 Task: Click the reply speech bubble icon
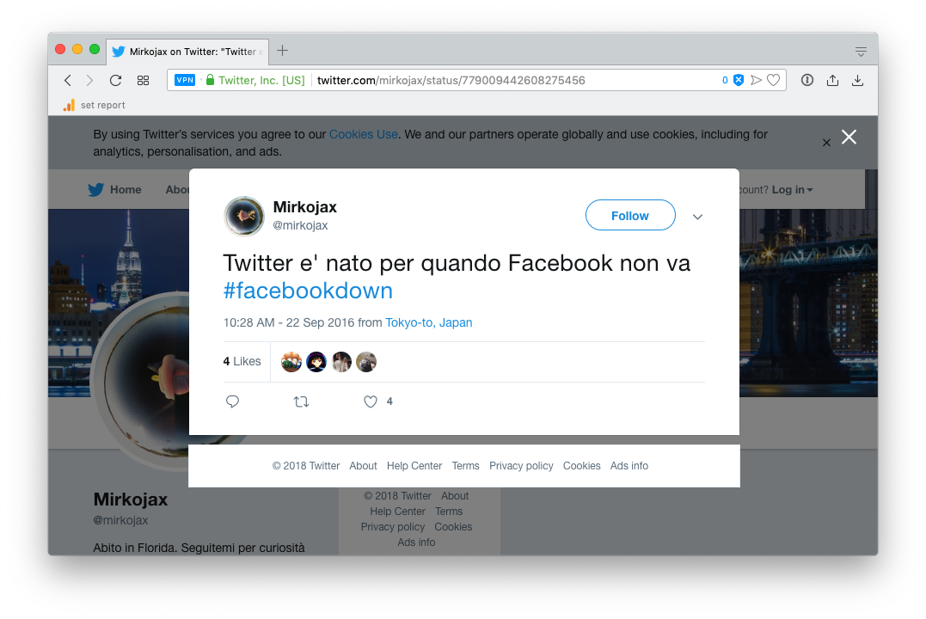pyautogui.click(x=232, y=401)
